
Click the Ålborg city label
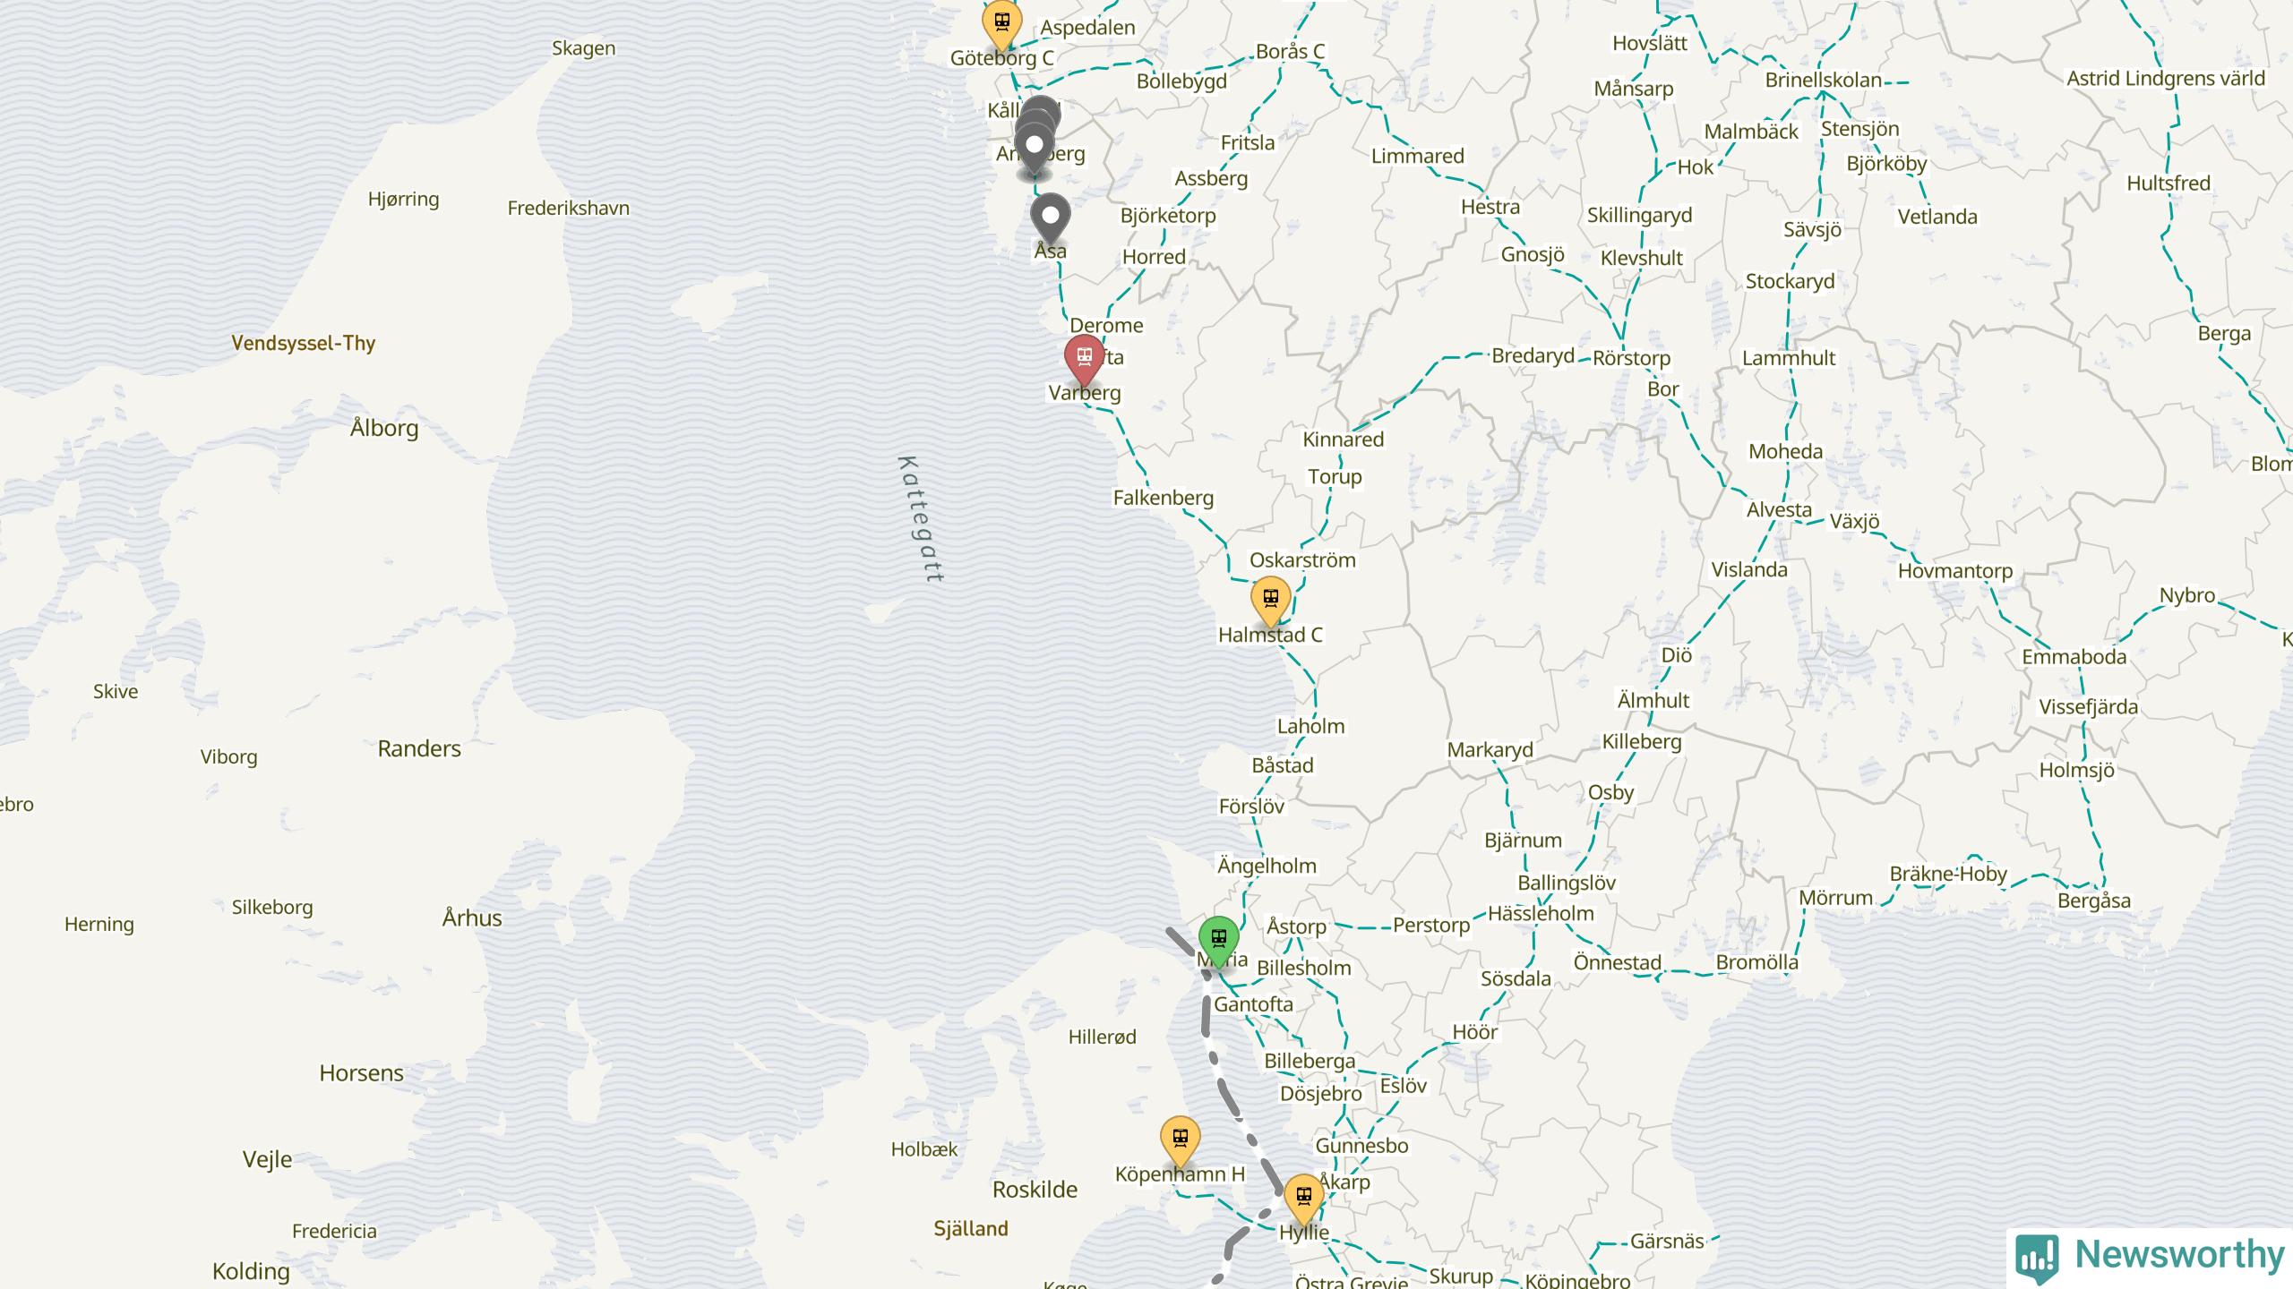384,428
